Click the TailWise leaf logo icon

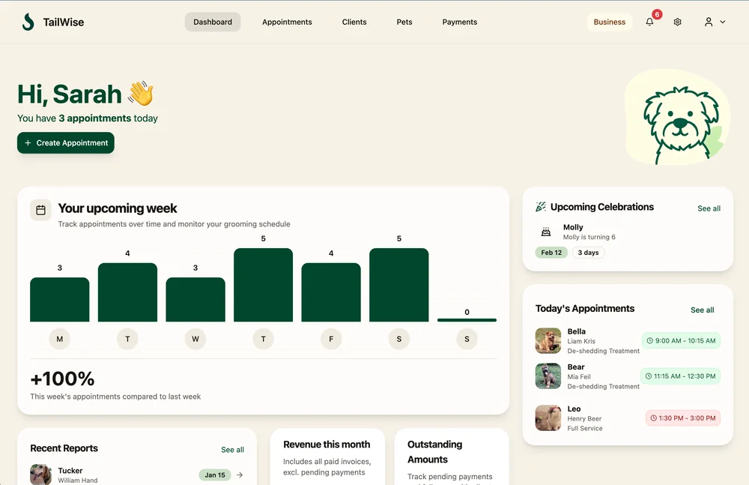pyautogui.click(x=28, y=22)
